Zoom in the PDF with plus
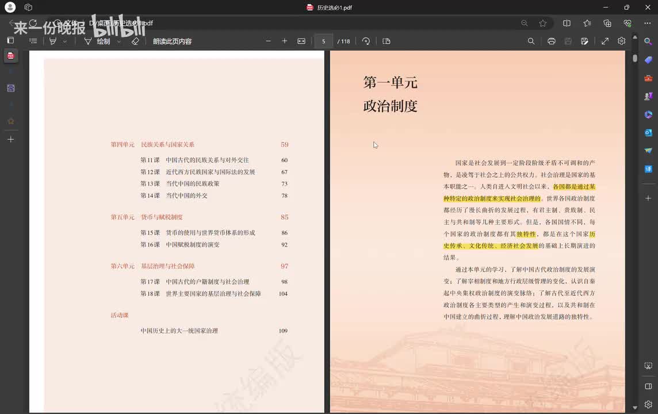This screenshot has height=414, width=658. pyautogui.click(x=285, y=41)
